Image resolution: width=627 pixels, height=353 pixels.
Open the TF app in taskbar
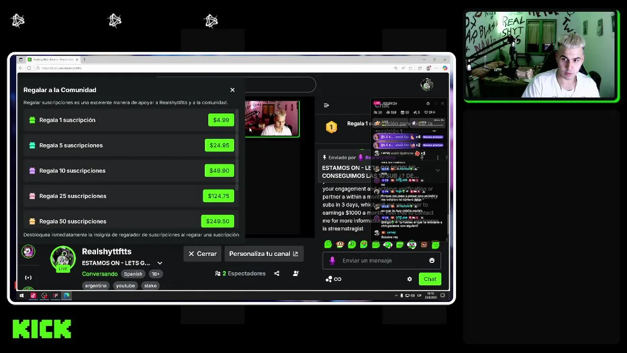click(55, 296)
